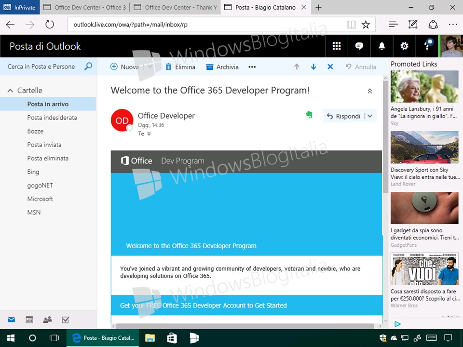The height and width of the screenshot is (347, 463).
Task: Expand recipients chevron next to Te
Action: tap(149, 133)
